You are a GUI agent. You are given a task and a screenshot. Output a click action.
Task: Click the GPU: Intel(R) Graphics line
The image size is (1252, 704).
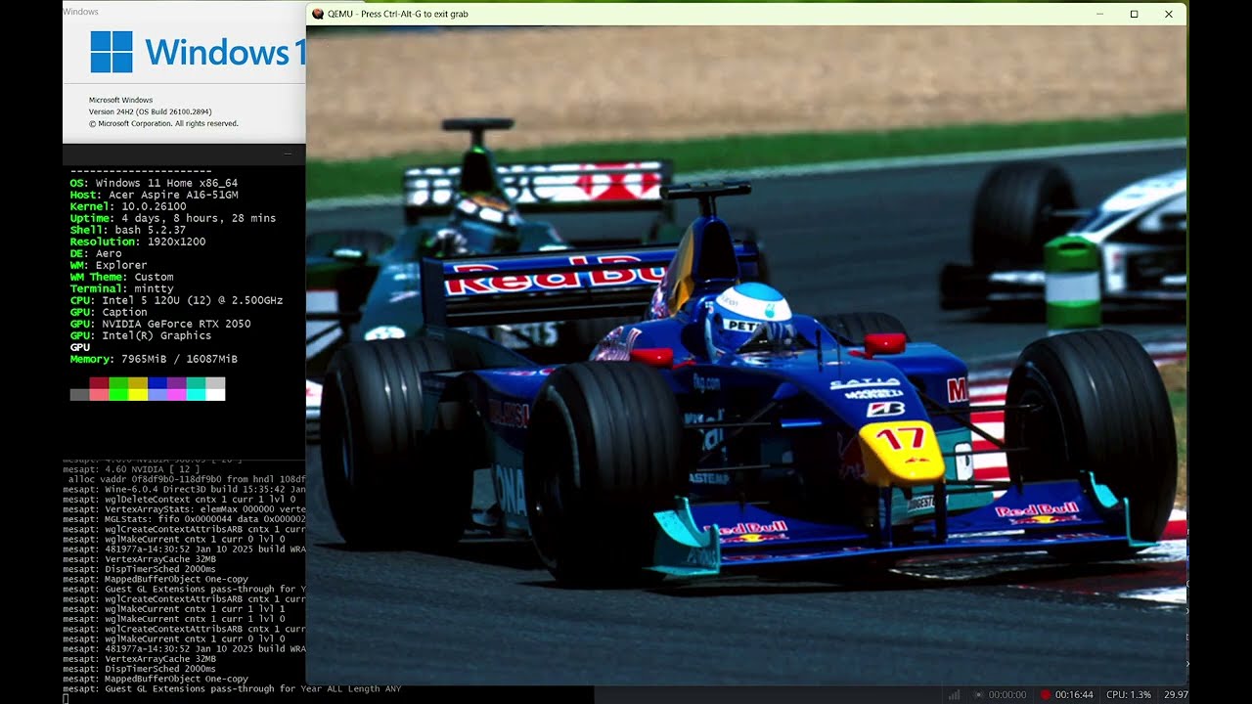coord(140,335)
